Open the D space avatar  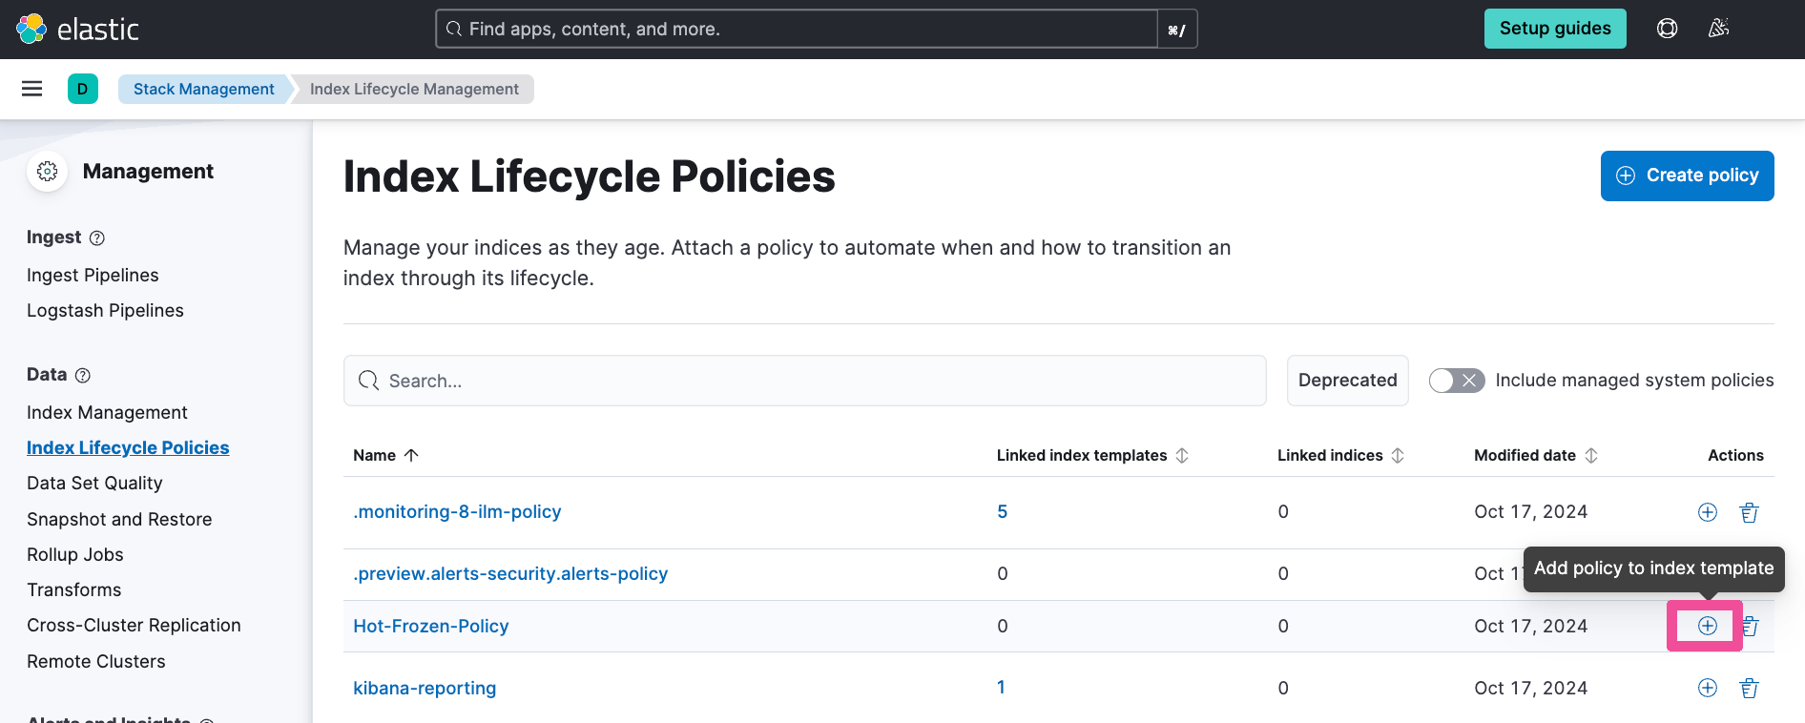click(83, 89)
